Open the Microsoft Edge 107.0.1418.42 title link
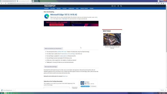The width and height of the screenshot is (167, 94). click(64, 15)
